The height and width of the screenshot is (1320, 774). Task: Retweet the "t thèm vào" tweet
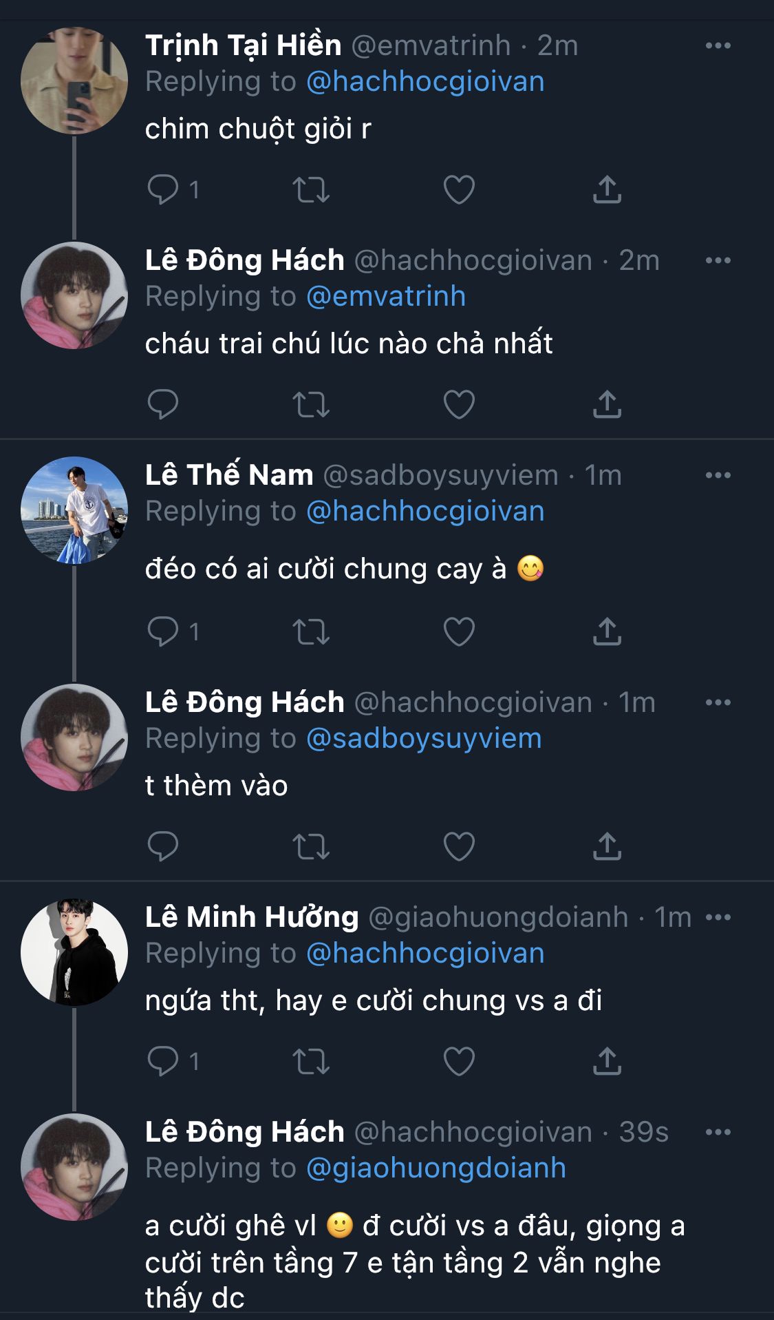311,846
